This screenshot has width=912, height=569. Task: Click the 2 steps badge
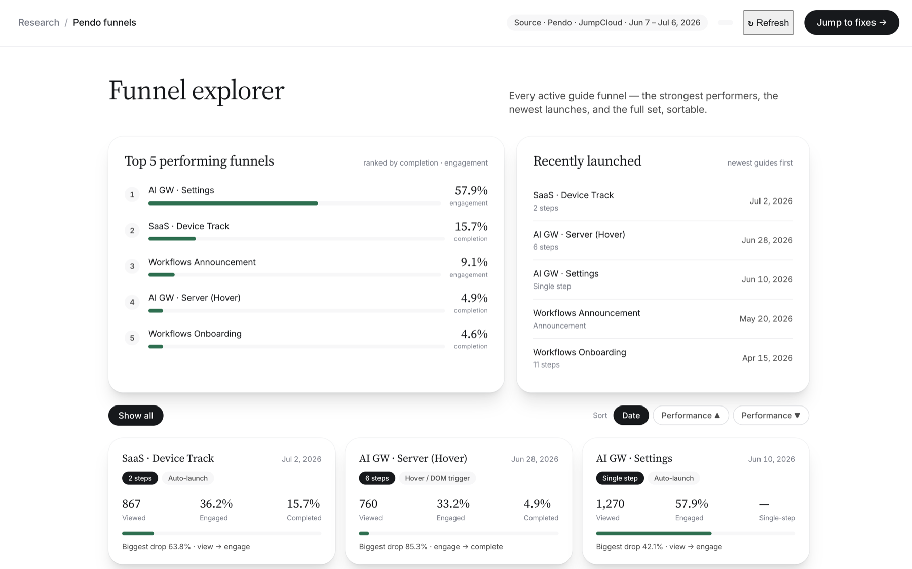click(140, 478)
